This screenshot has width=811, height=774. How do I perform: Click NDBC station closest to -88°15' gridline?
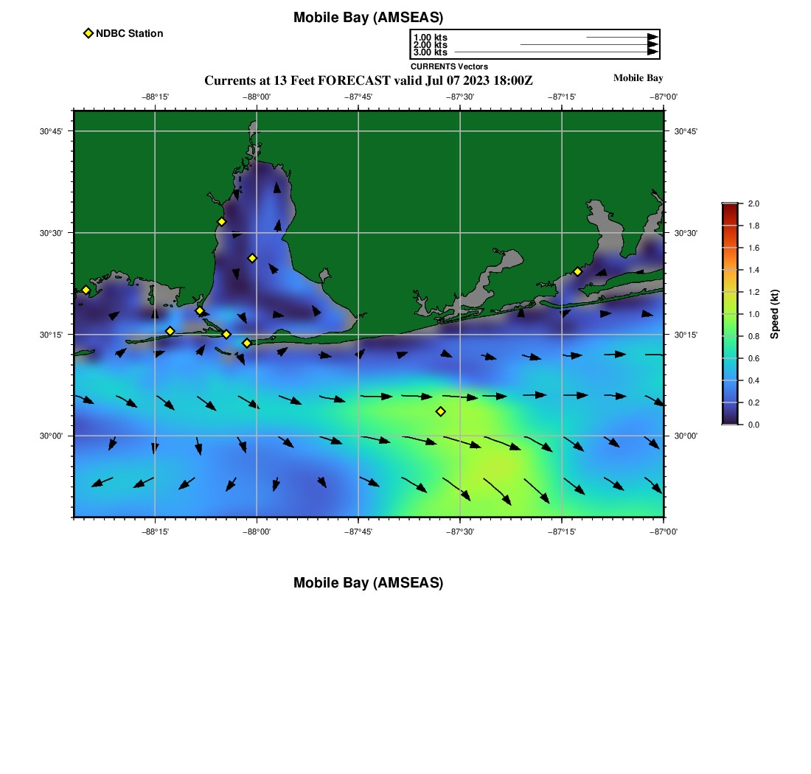point(170,331)
